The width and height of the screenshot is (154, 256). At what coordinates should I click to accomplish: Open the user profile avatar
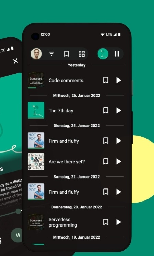(x=36, y=54)
